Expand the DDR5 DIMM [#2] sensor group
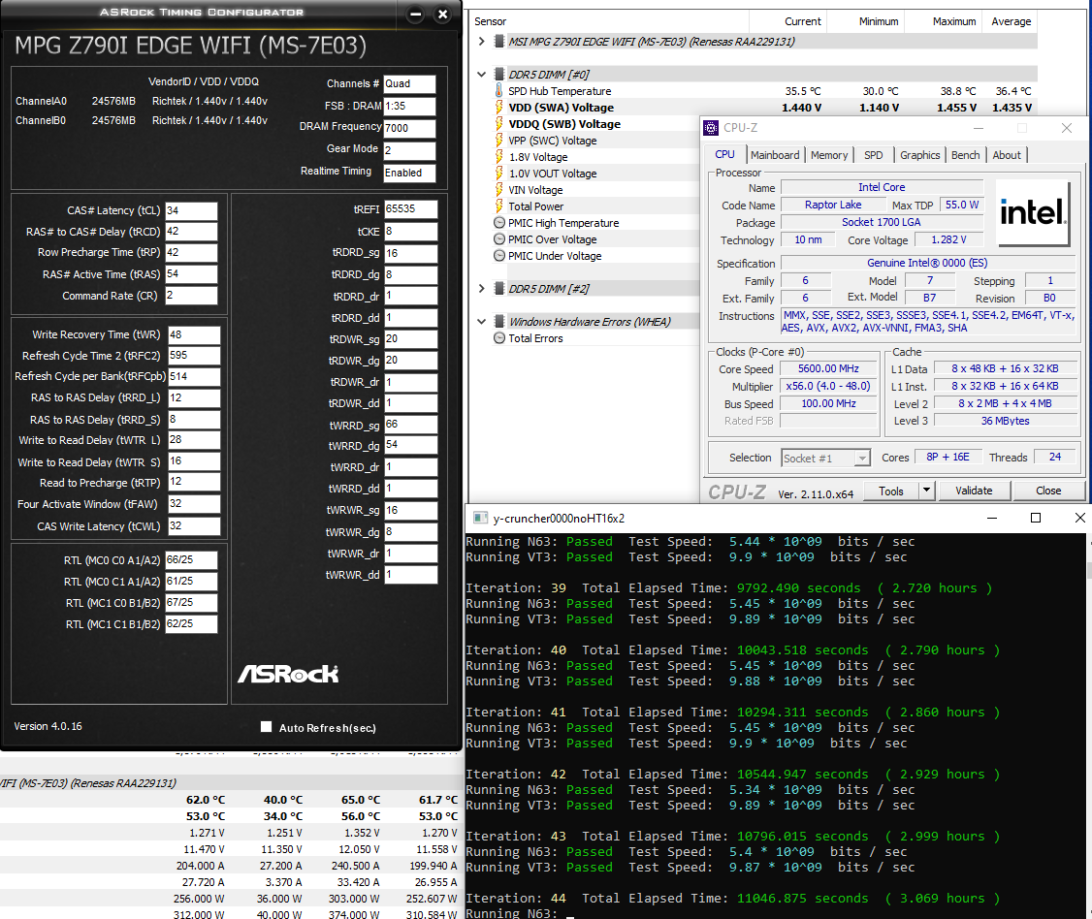 (481, 288)
